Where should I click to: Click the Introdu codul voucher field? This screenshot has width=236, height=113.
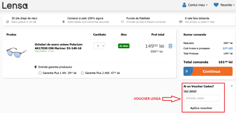point(201,98)
